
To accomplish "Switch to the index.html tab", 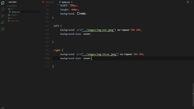I will (x=48, y=2).
